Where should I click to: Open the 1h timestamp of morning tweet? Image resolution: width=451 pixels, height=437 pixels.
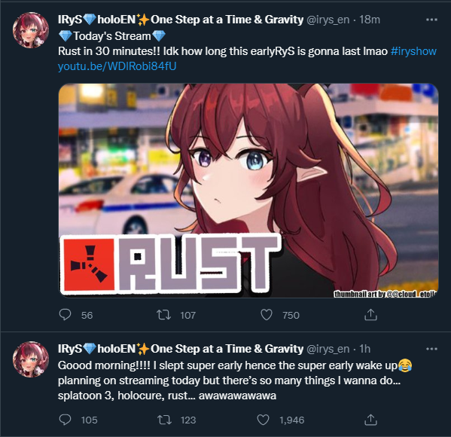365,349
